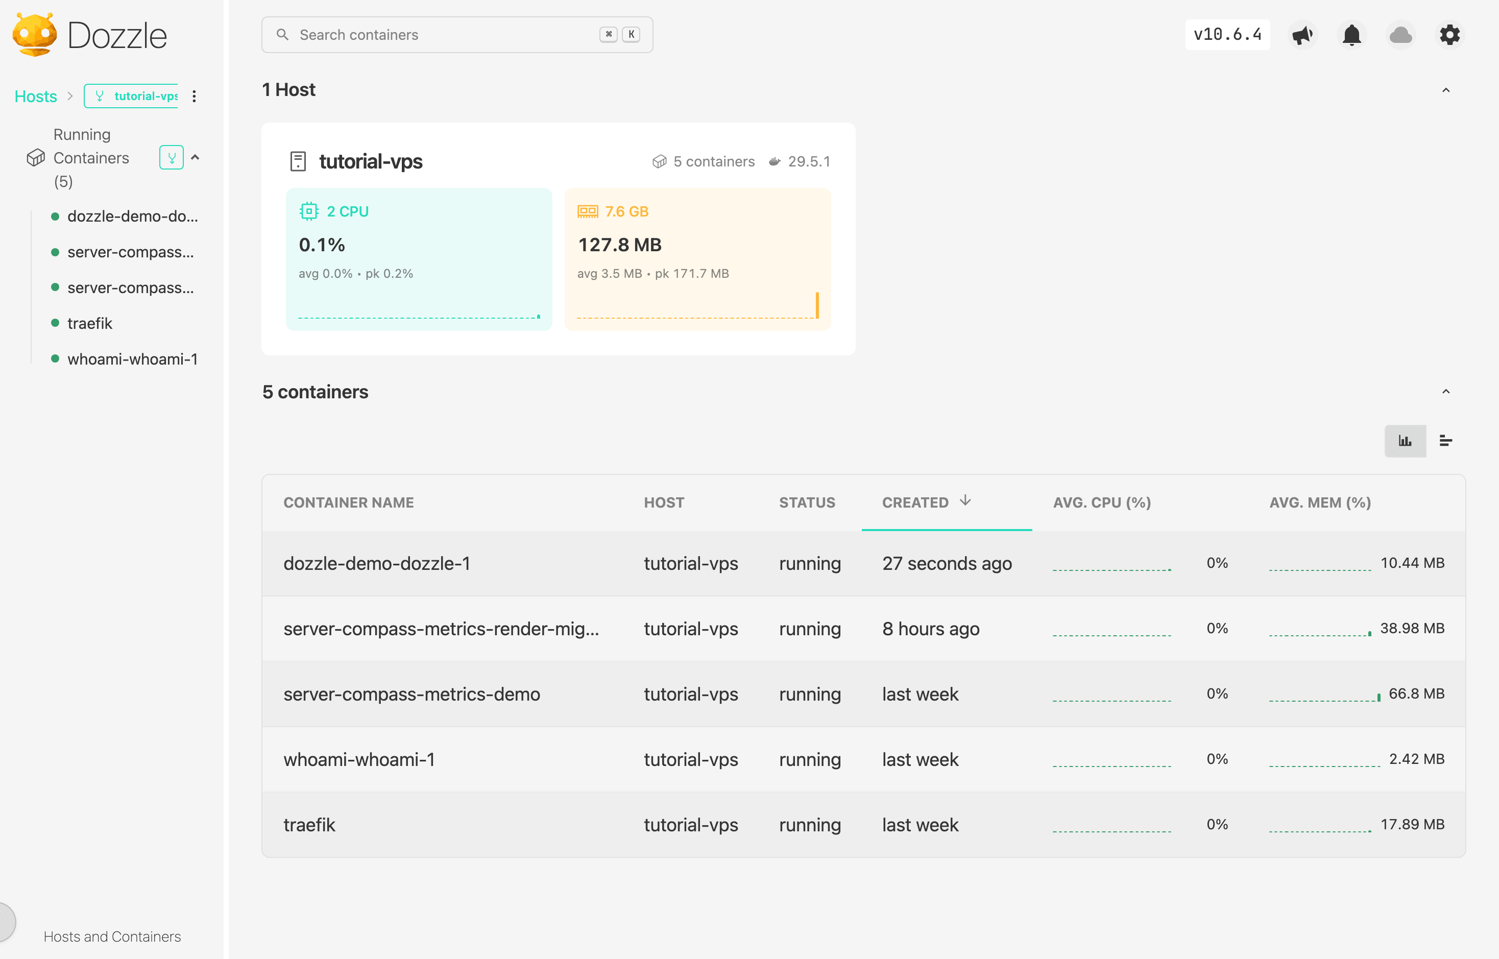Click the K shortcut key badge

click(631, 34)
